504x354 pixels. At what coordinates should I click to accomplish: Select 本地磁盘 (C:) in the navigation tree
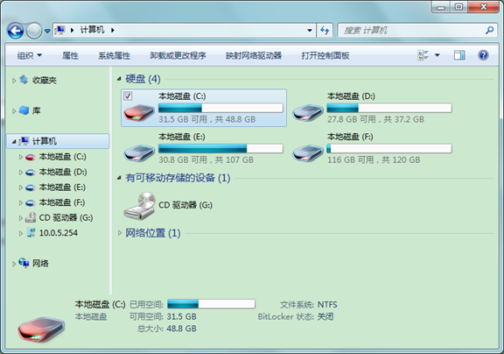coord(62,157)
